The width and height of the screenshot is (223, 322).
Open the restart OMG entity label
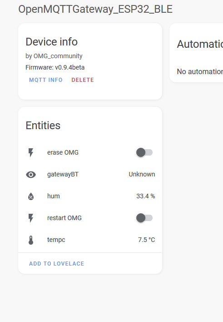coord(64,218)
